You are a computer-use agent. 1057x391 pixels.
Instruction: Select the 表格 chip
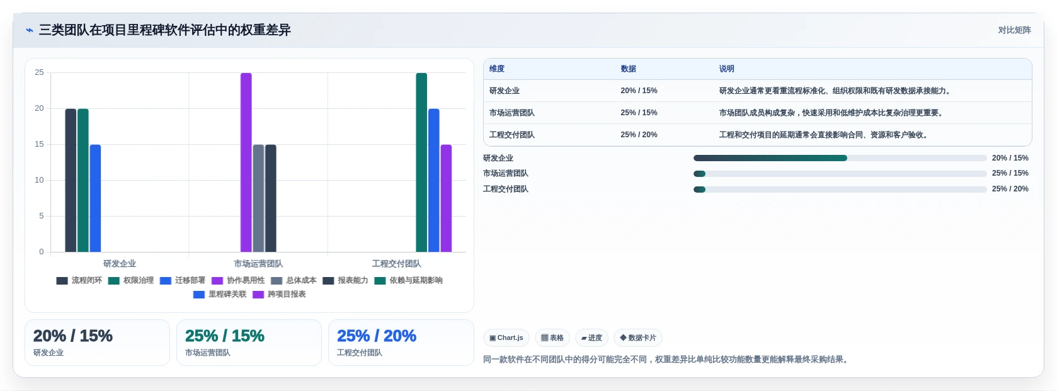pos(552,338)
